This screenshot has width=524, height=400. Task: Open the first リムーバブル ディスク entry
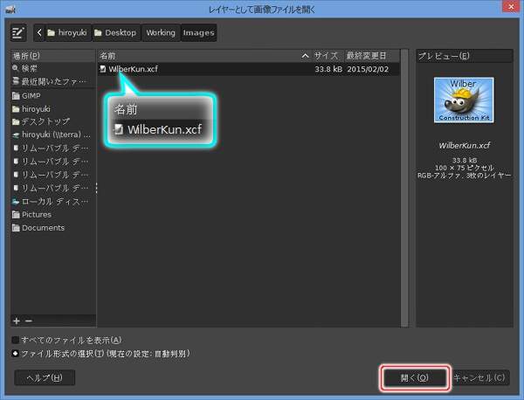click(x=52, y=148)
